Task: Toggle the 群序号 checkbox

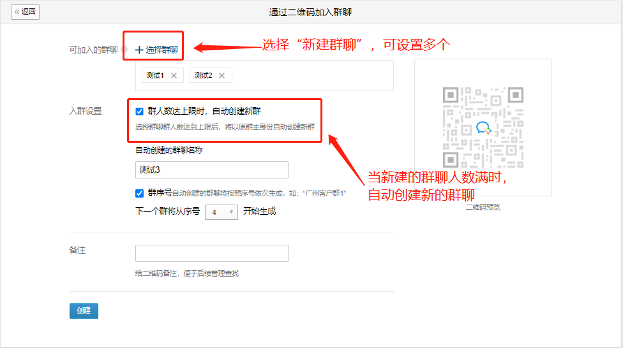Action: (139, 193)
